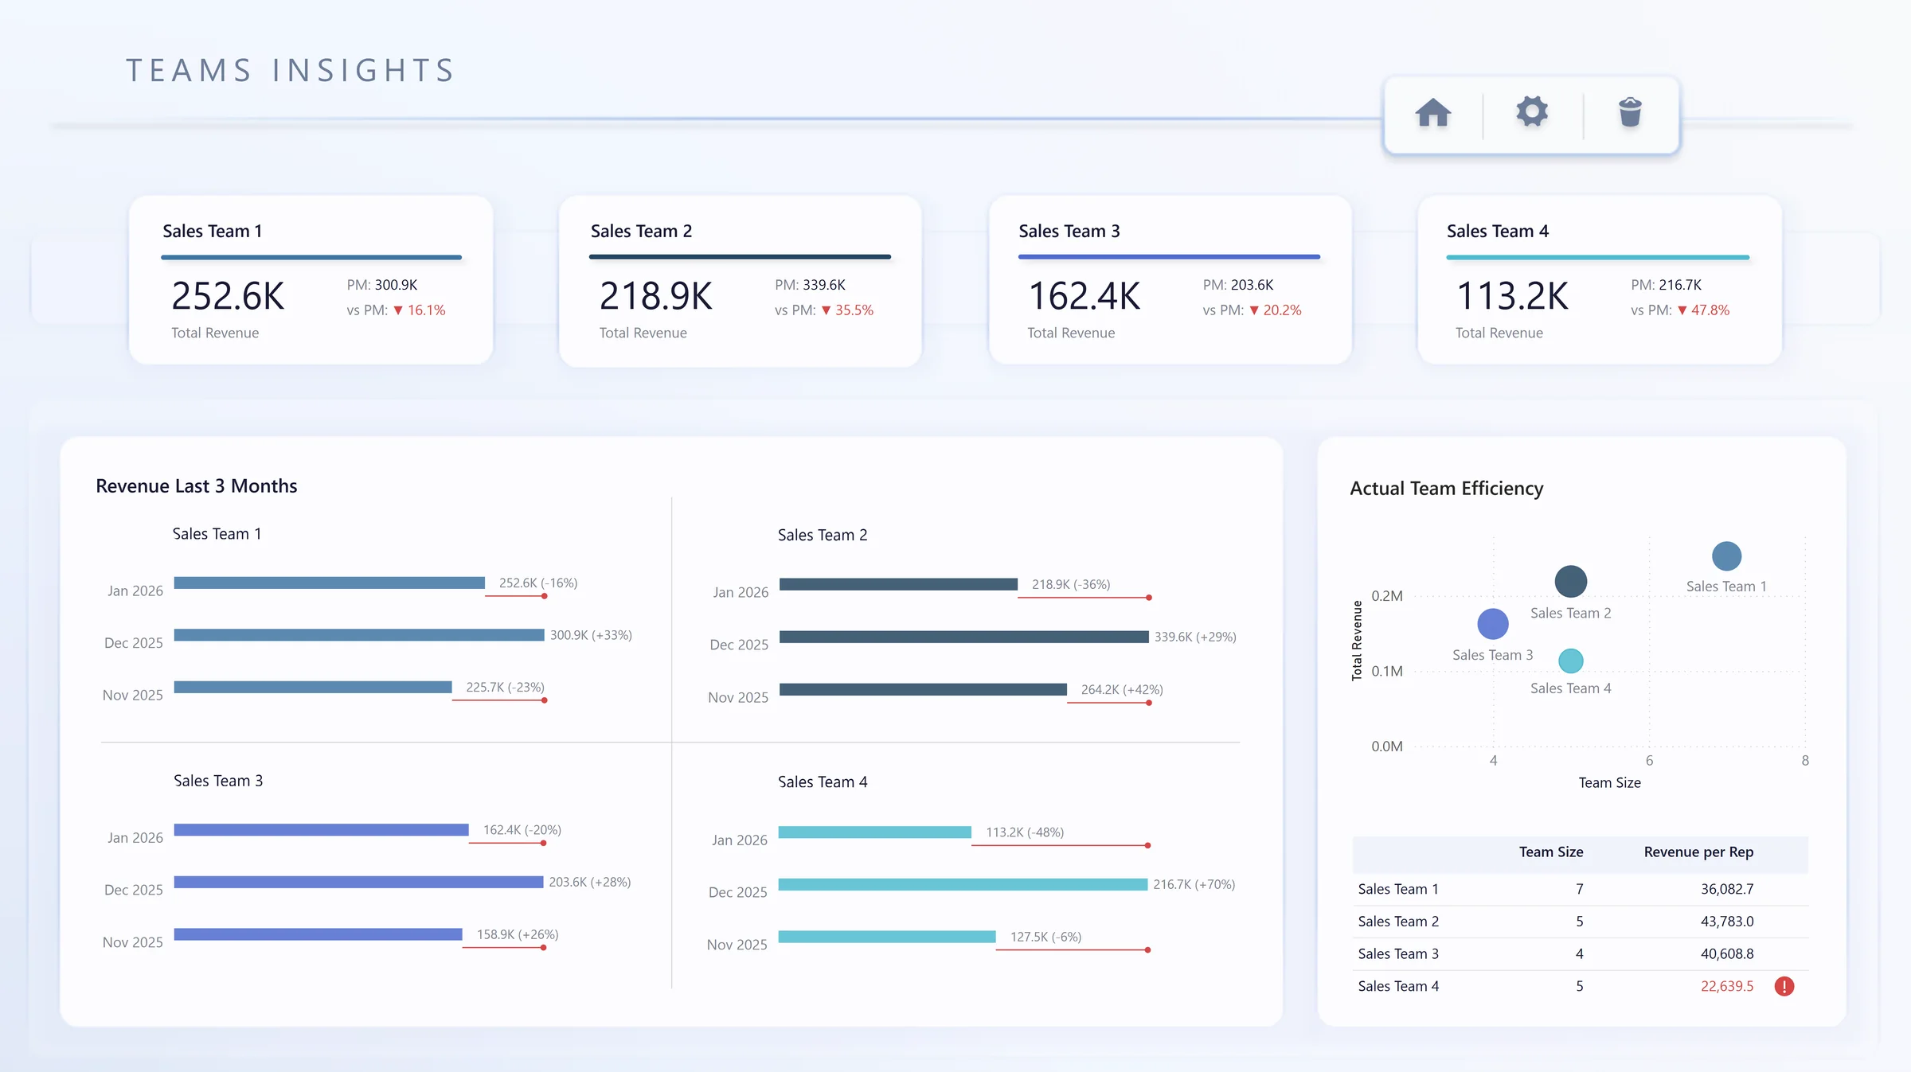This screenshot has width=1911, height=1072.
Task: Click Sales Team 4 Jan 2026 bar
Action: [x=874, y=832]
